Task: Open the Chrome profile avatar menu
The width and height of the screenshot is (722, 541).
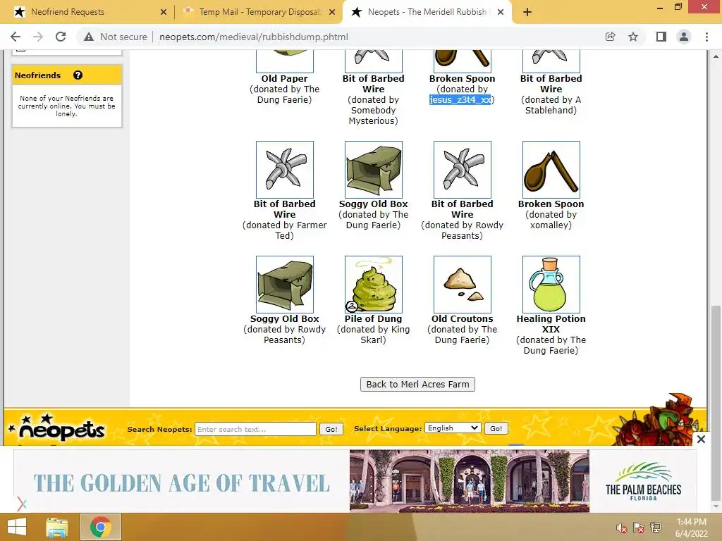Action: (684, 37)
